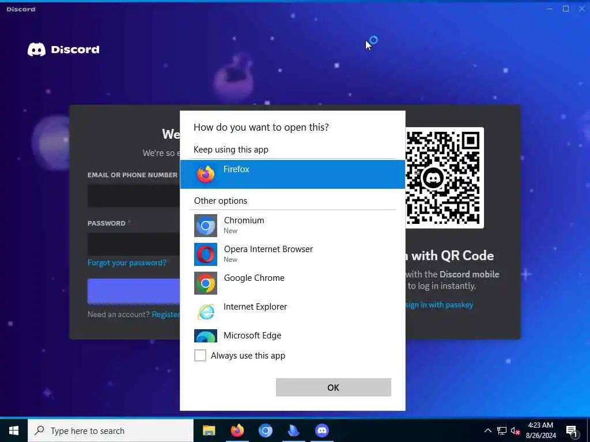Open the notification center icon
The width and height of the screenshot is (590, 442).
[x=572, y=431]
